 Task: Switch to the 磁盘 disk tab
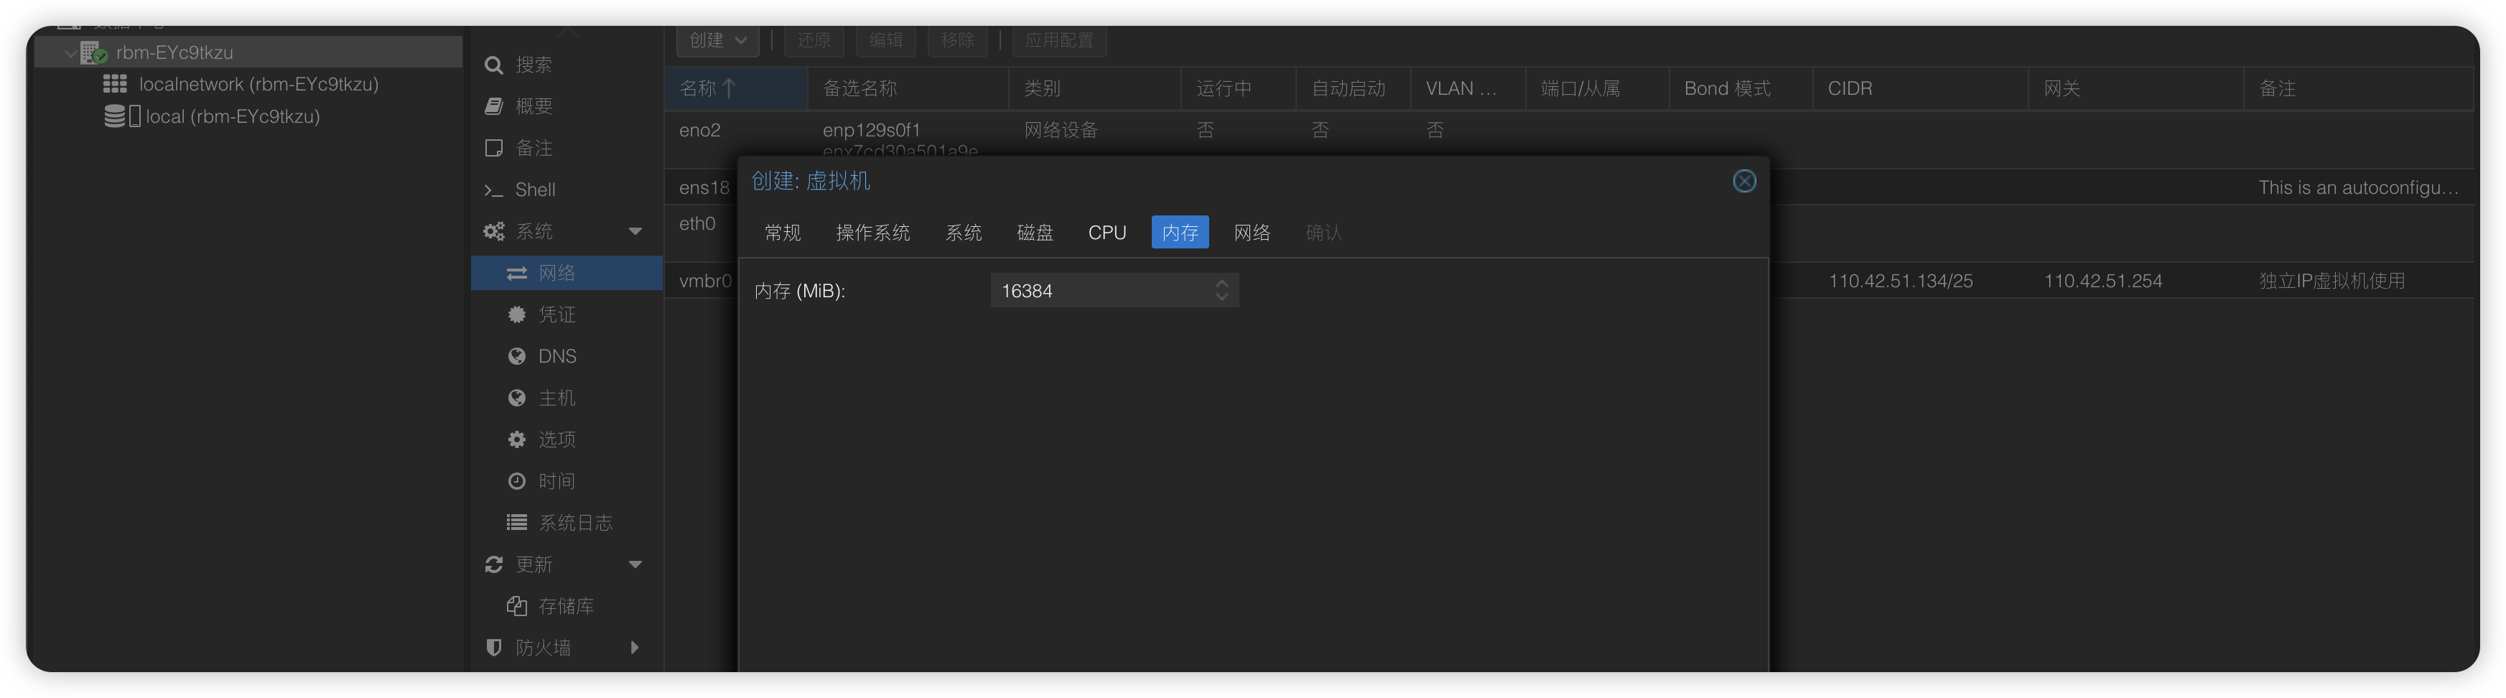[x=1034, y=233]
